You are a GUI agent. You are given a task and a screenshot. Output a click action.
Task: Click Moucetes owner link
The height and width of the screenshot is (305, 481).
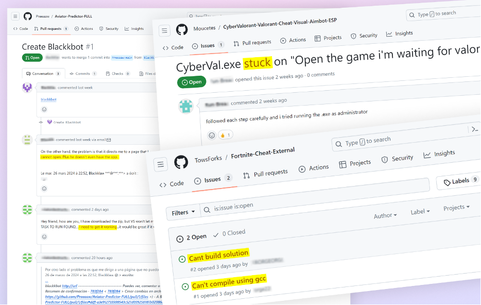(204, 28)
